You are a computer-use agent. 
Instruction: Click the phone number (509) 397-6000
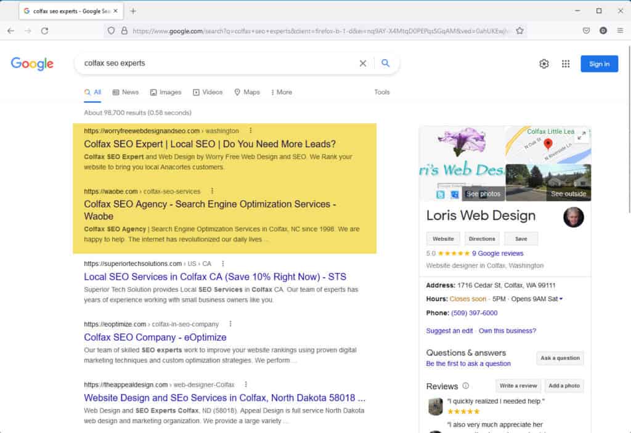coord(474,313)
